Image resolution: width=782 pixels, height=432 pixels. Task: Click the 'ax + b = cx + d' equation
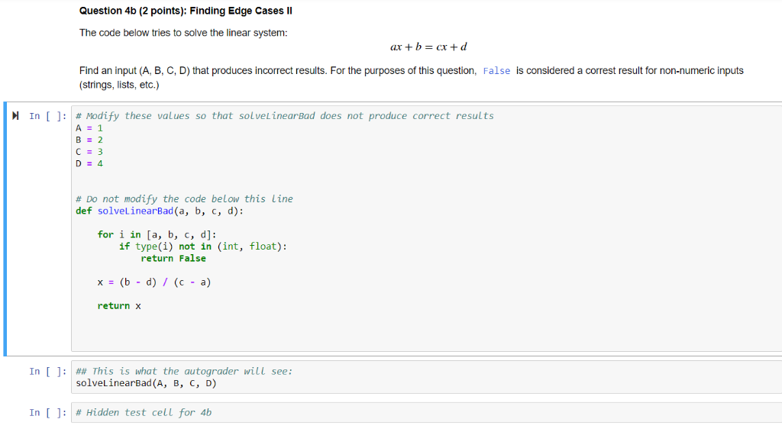coord(428,47)
